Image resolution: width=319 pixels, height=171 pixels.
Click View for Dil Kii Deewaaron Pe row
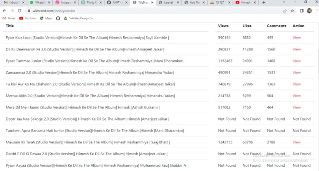[x=297, y=49]
